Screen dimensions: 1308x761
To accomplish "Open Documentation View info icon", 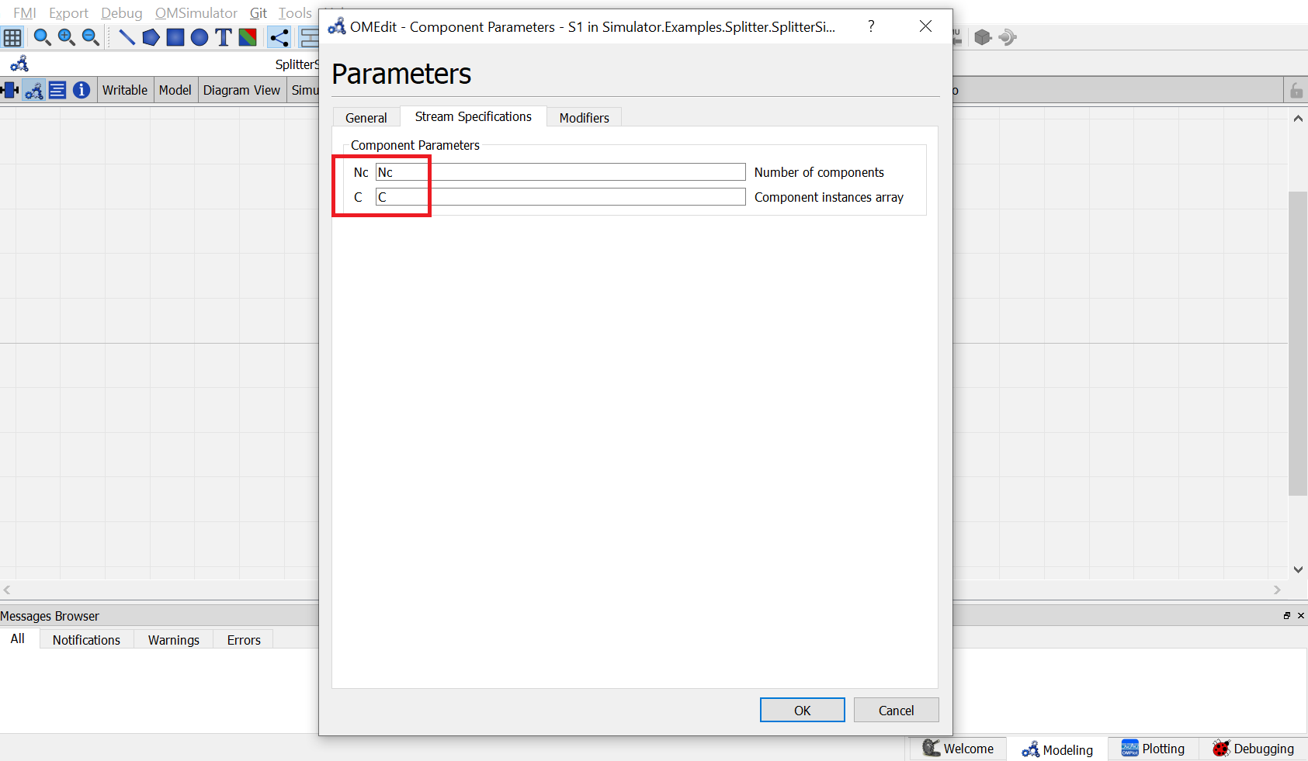I will (82, 90).
